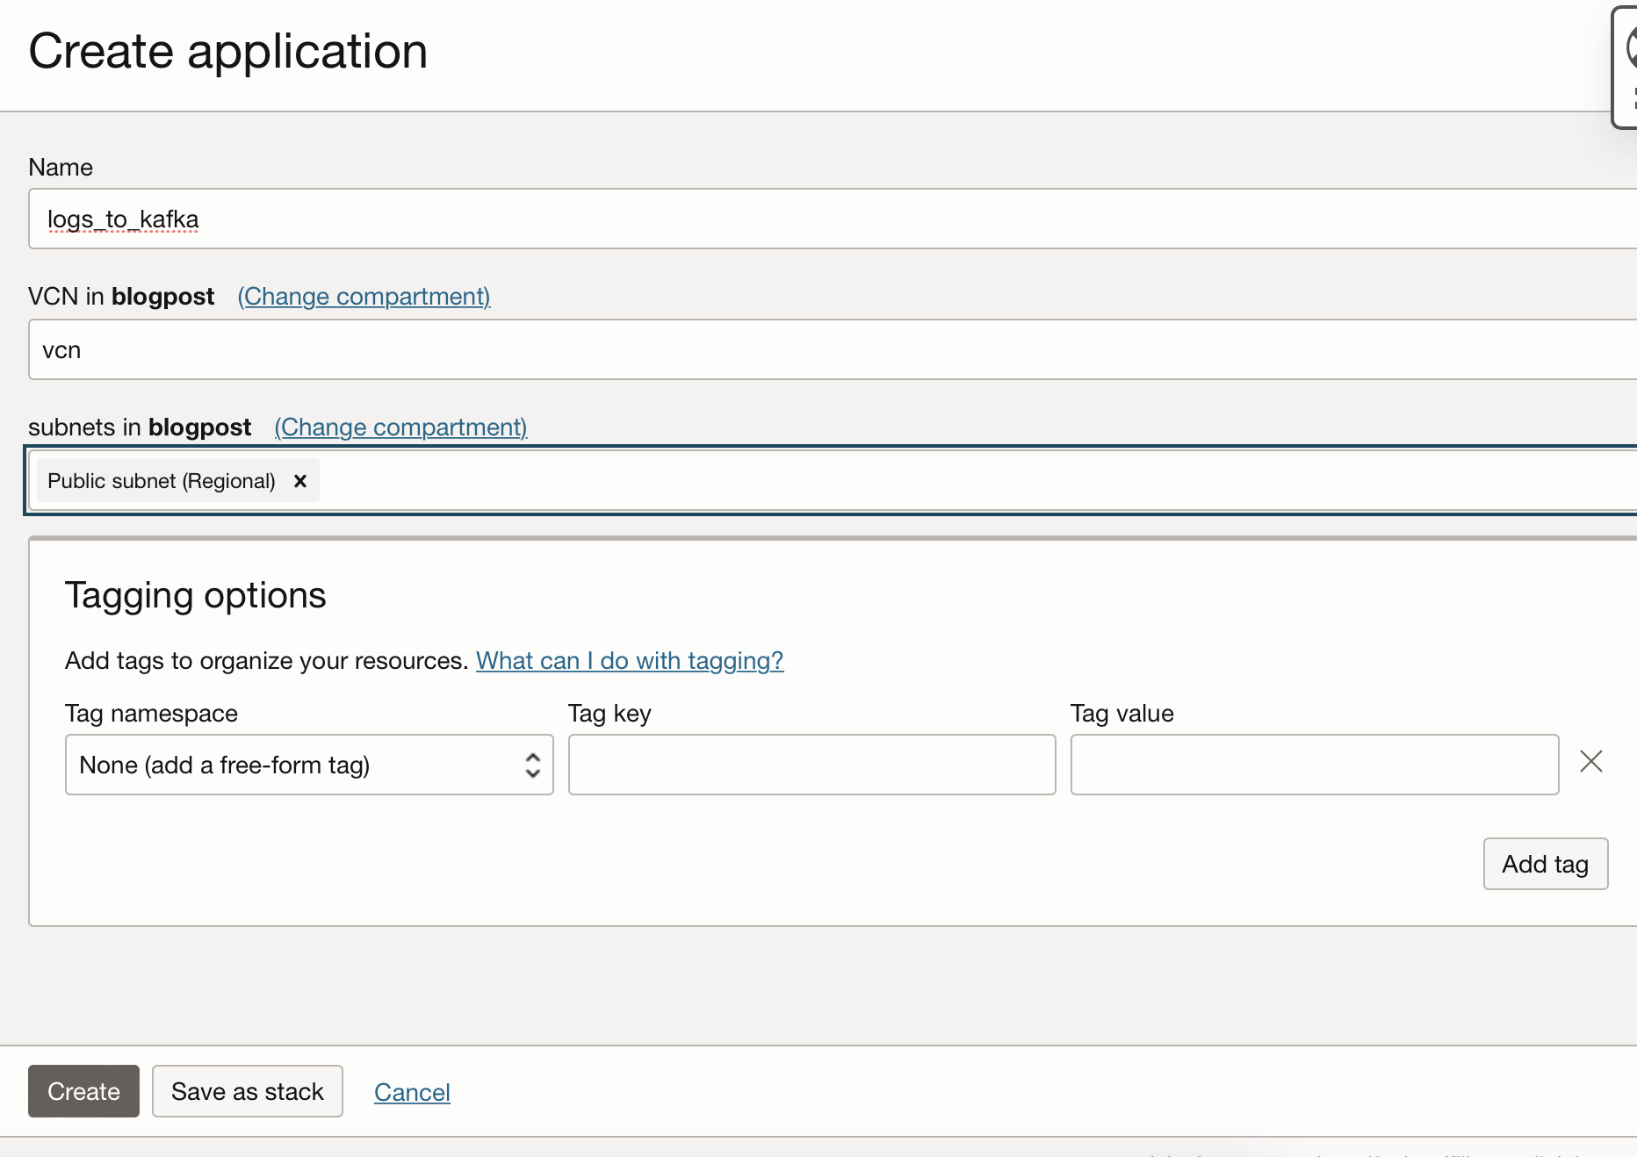Viewport: 1637px width, 1157px height.
Task: Click Change compartment link for VCN
Action: click(x=364, y=297)
